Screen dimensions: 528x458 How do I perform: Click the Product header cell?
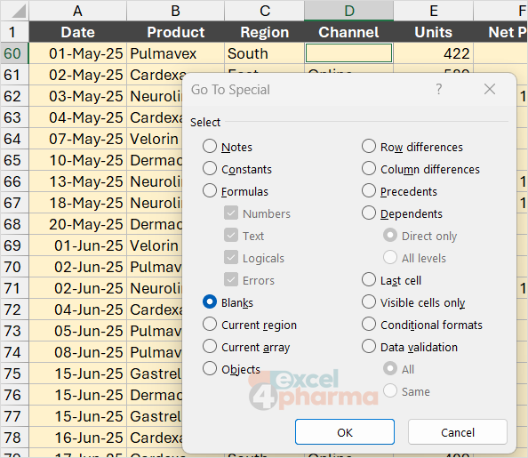pos(175,32)
